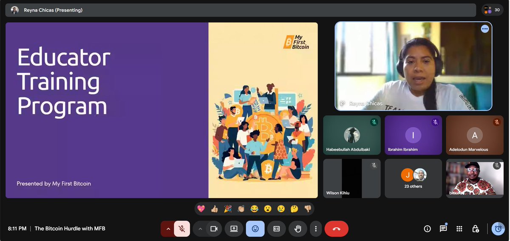Send clapping hands emoji reaction
Viewport: 510px width, 241px height.
coord(241,209)
